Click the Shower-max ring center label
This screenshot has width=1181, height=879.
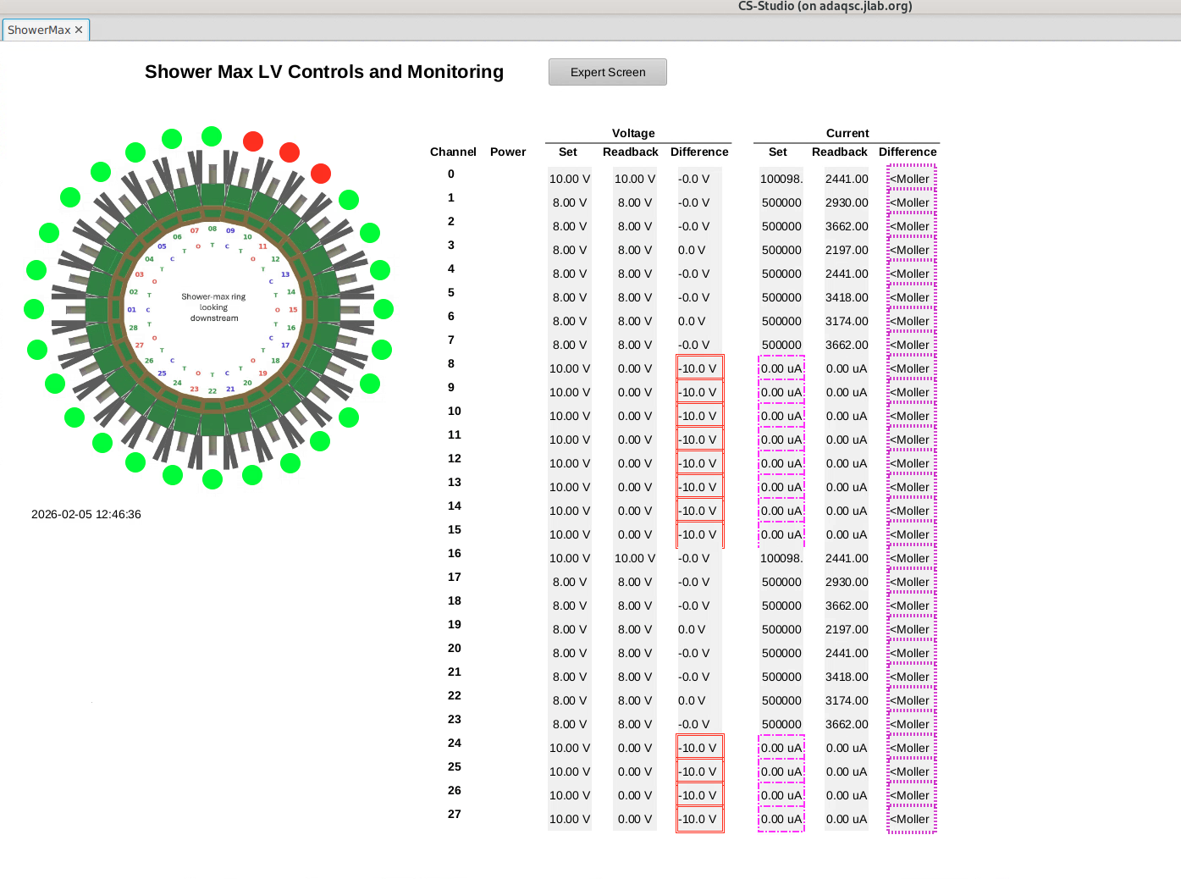(213, 307)
